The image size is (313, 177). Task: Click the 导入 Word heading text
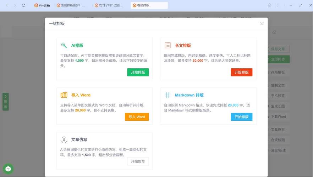81,95
